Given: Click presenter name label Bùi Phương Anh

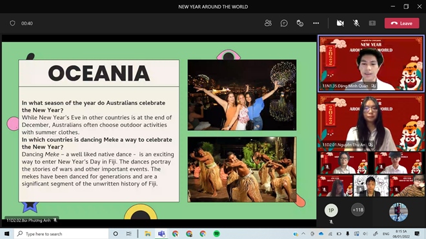Looking at the screenshot, I should 28,220.
